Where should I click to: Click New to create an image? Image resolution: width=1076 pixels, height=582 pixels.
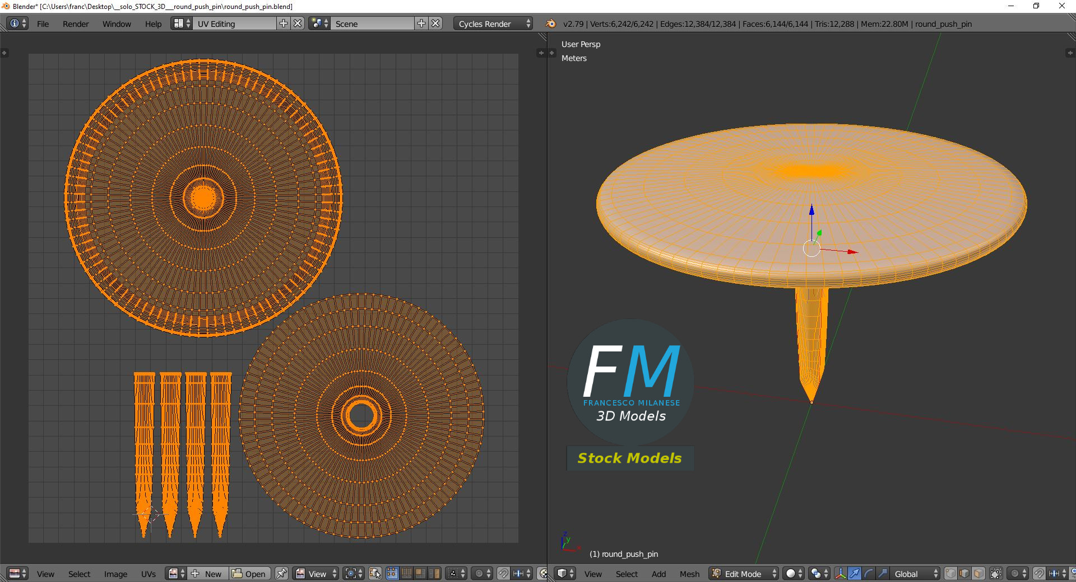(208, 574)
